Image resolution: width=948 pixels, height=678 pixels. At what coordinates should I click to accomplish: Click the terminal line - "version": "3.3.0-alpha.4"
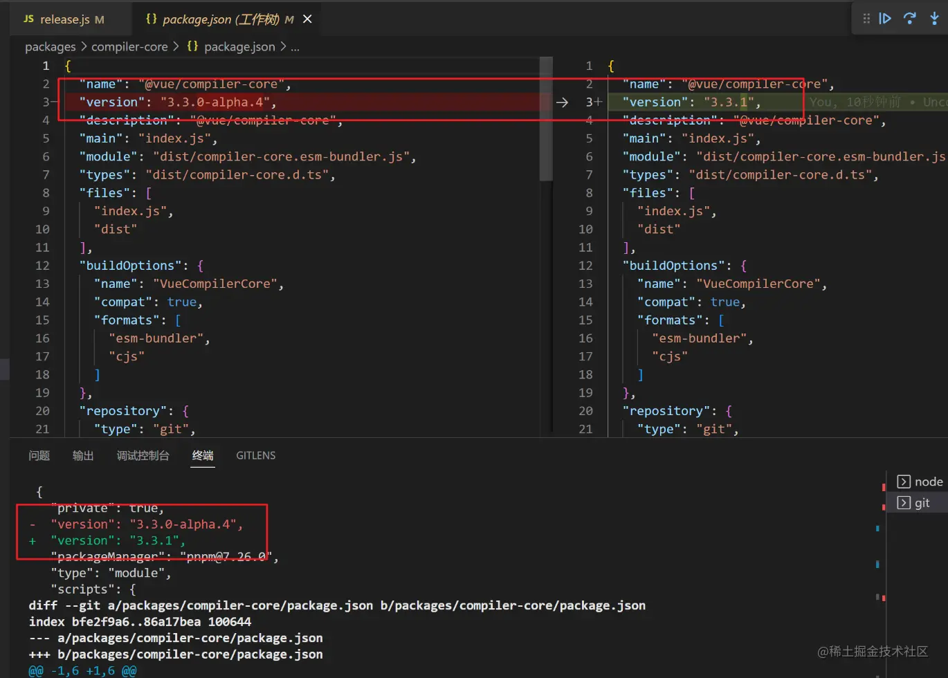pos(136,524)
